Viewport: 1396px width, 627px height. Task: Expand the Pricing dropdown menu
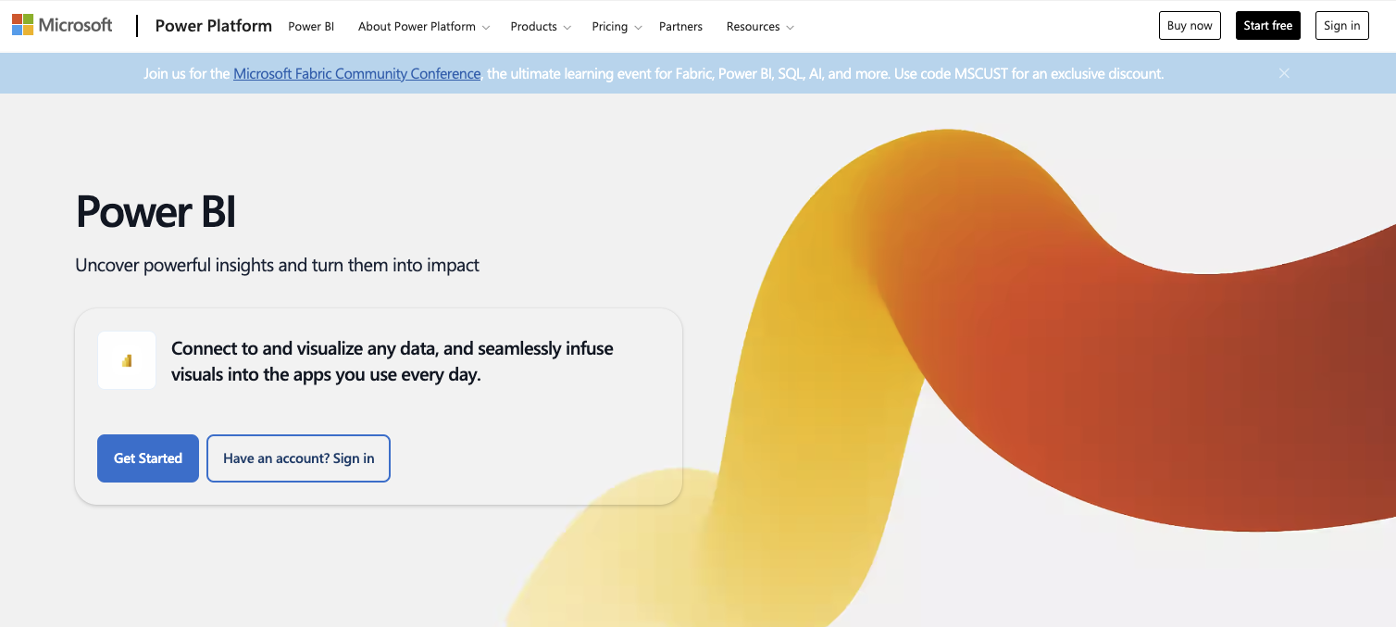pos(617,26)
